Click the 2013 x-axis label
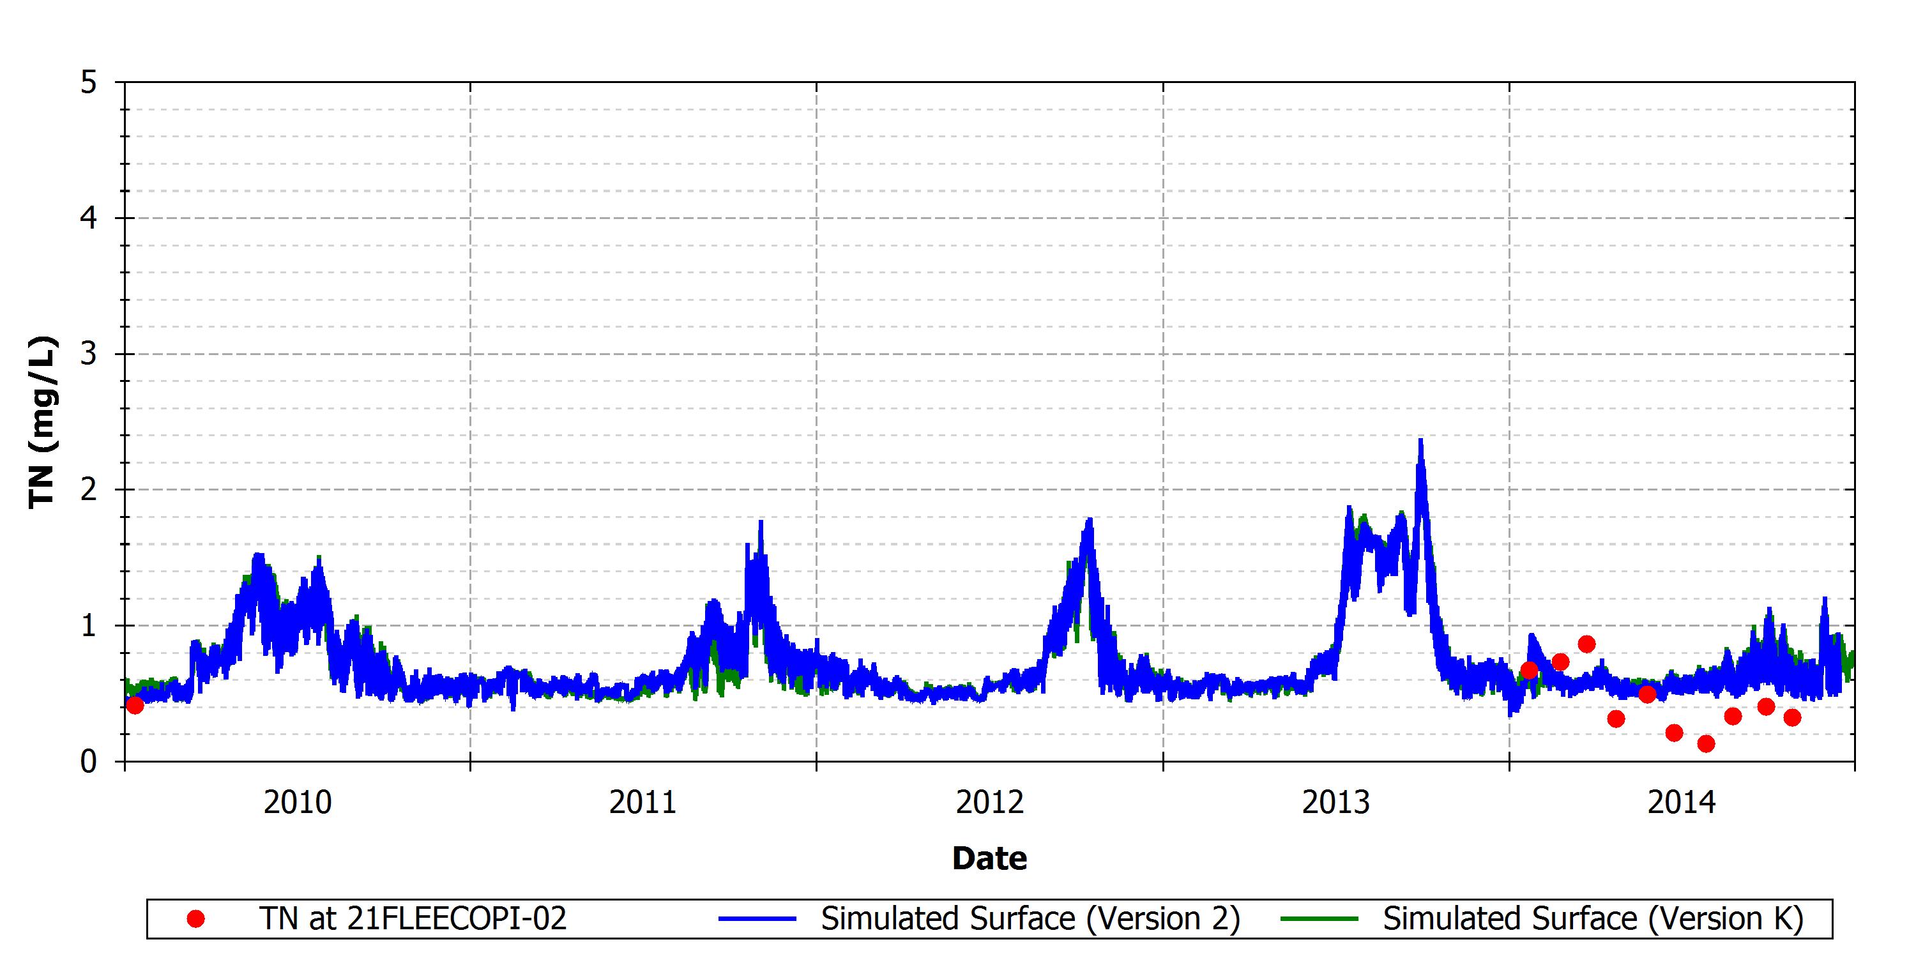1916x958 pixels. point(1336,803)
